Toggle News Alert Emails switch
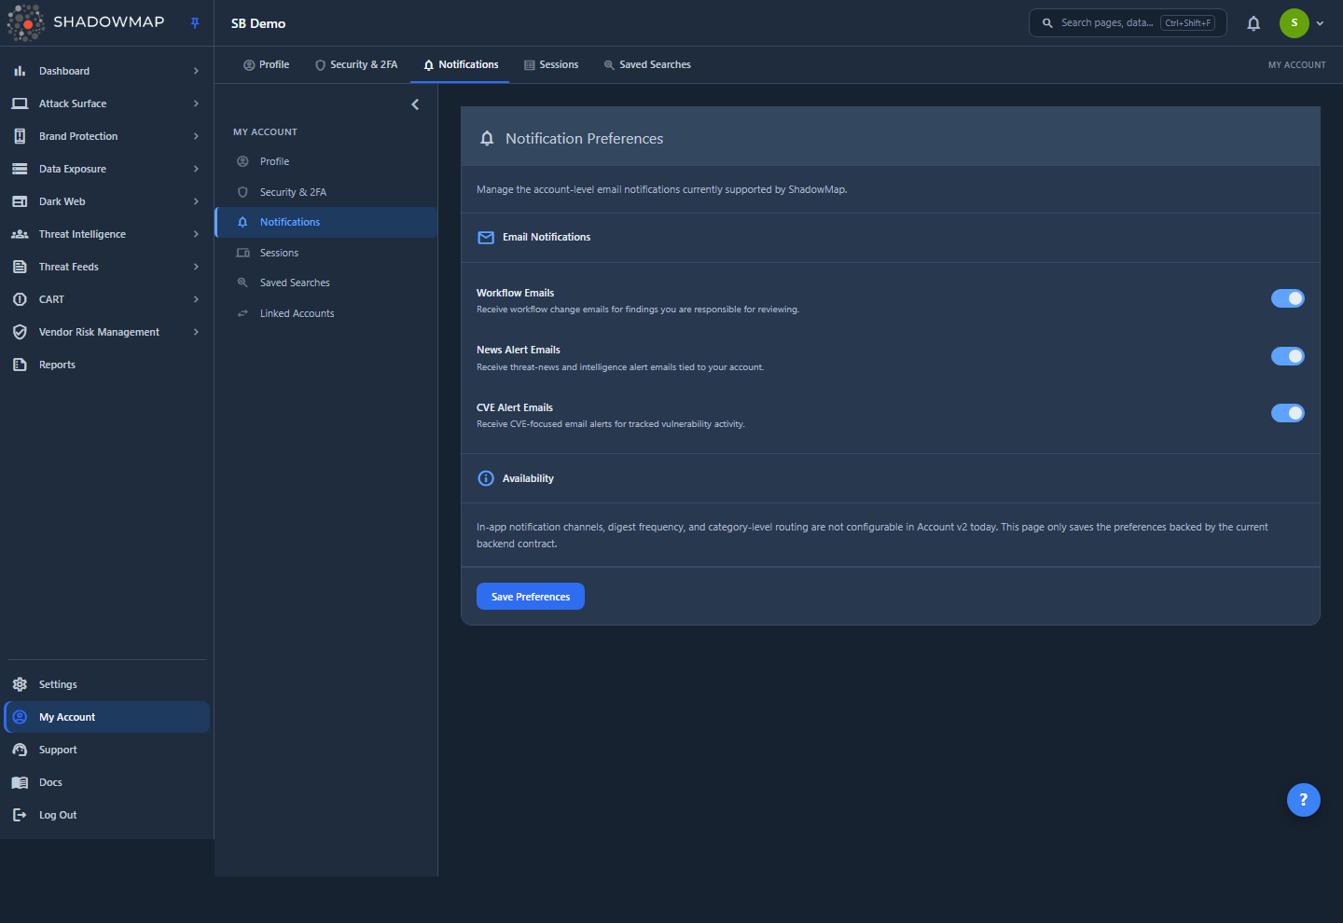 tap(1287, 356)
